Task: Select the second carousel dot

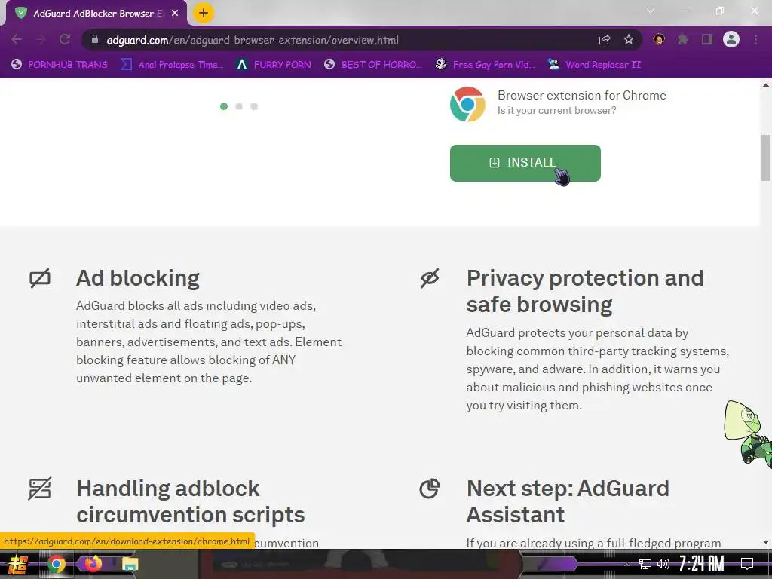Action: [x=239, y=106]
